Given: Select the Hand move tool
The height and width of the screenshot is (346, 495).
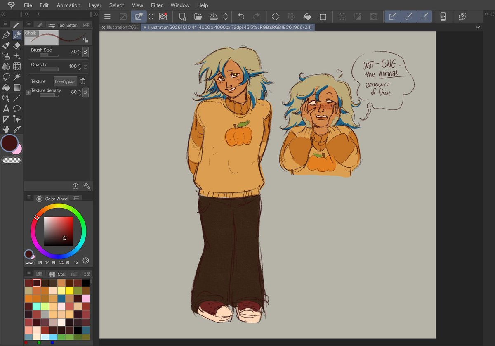Looking at the screenshot, I should click(x=6, y=129).
